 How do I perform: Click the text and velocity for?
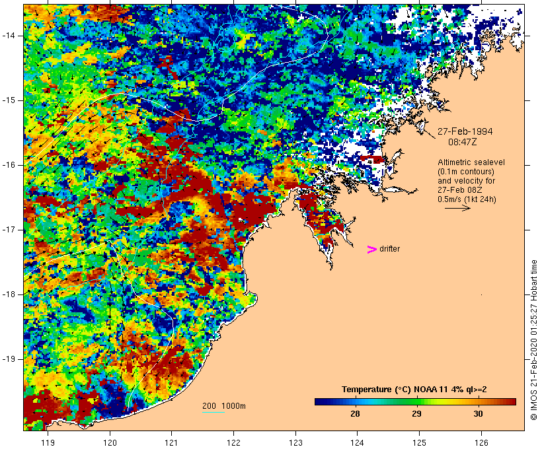tap(466, 181)
